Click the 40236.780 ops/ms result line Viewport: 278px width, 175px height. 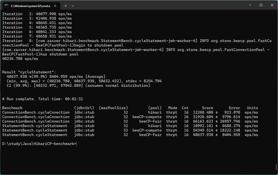(20, 59)
